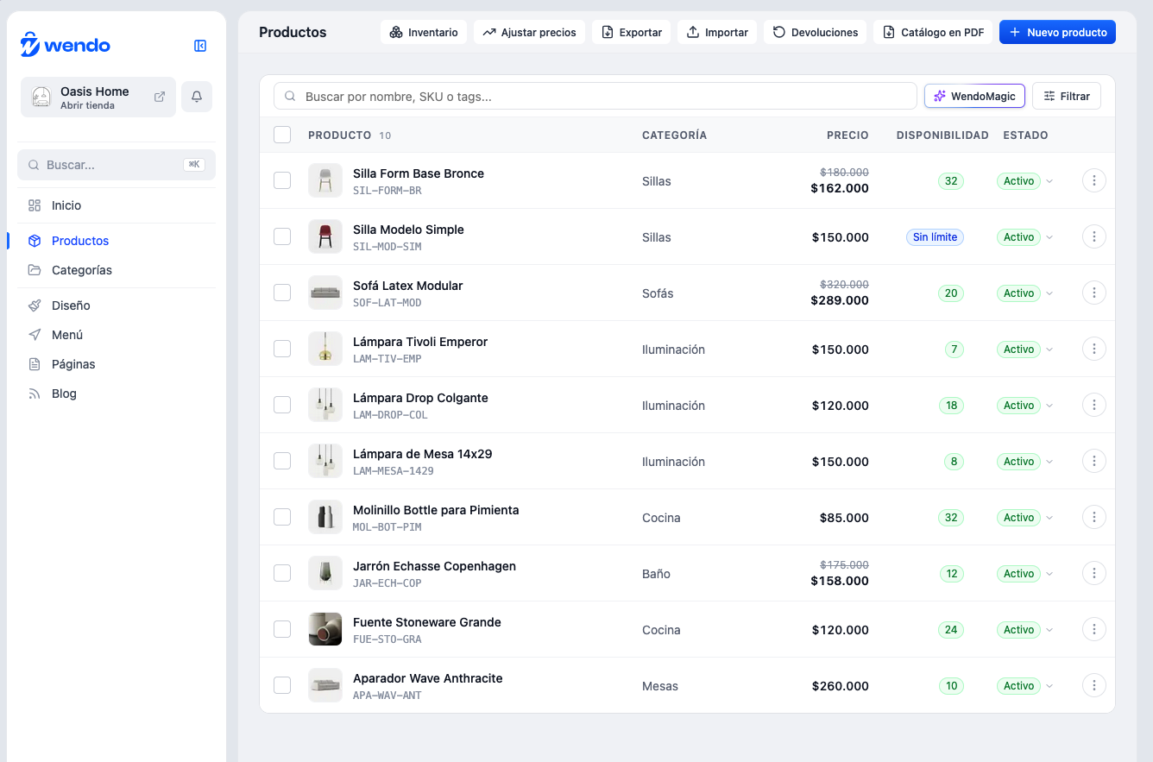Open store external link icon
Viewport: 1153px width, 762px height.
pos(160,97)
